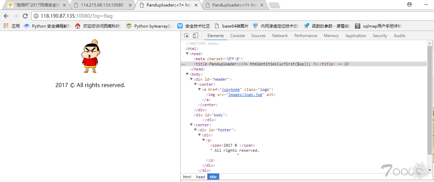
Task: Select the <title>Panduploader line
Action: click(304, 64)
